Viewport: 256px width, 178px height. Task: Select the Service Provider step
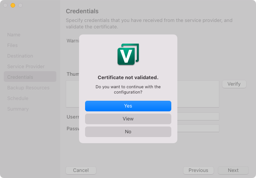tap(26, 67)
